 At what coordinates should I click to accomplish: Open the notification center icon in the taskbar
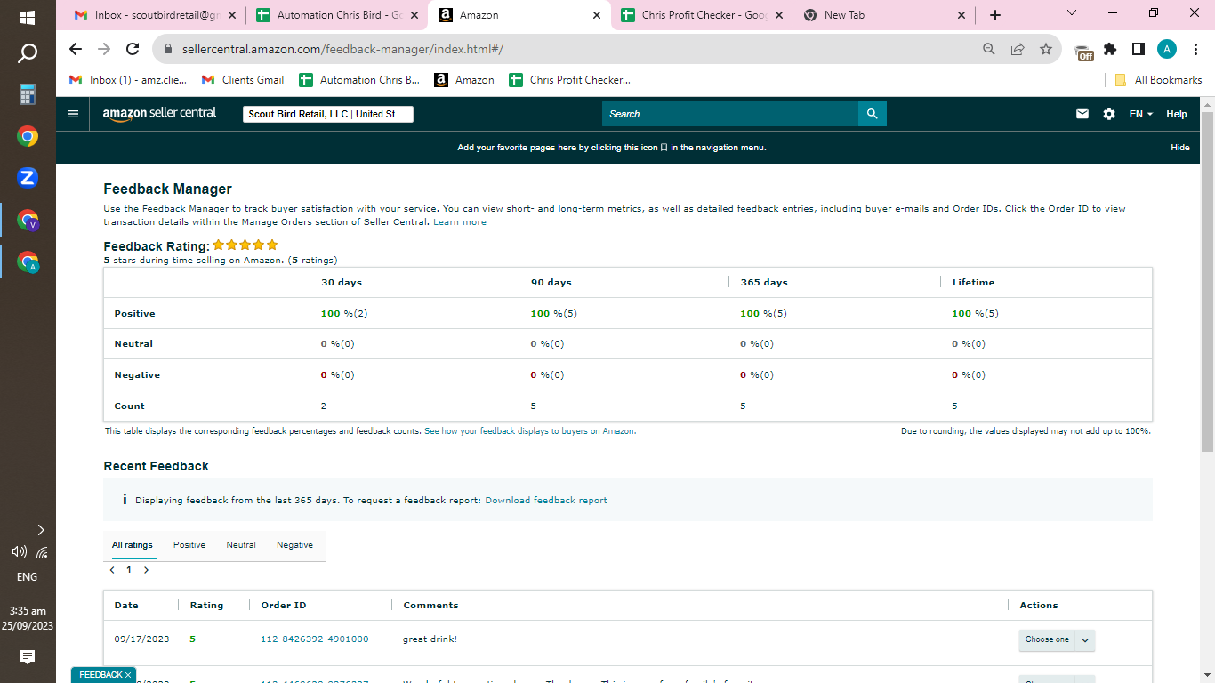click(x=28, y=657)
